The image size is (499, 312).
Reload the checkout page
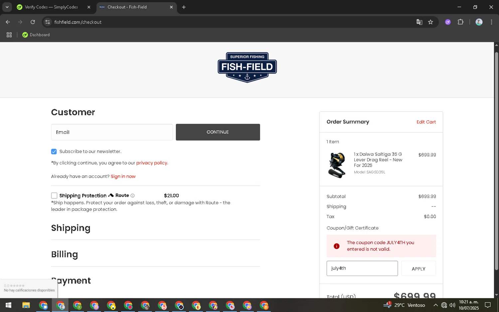tap(33, 22)
